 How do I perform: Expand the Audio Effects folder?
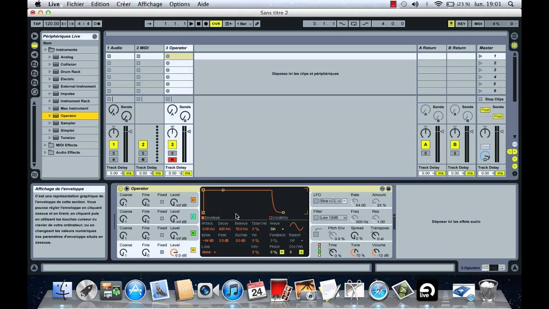coord(45,152)
